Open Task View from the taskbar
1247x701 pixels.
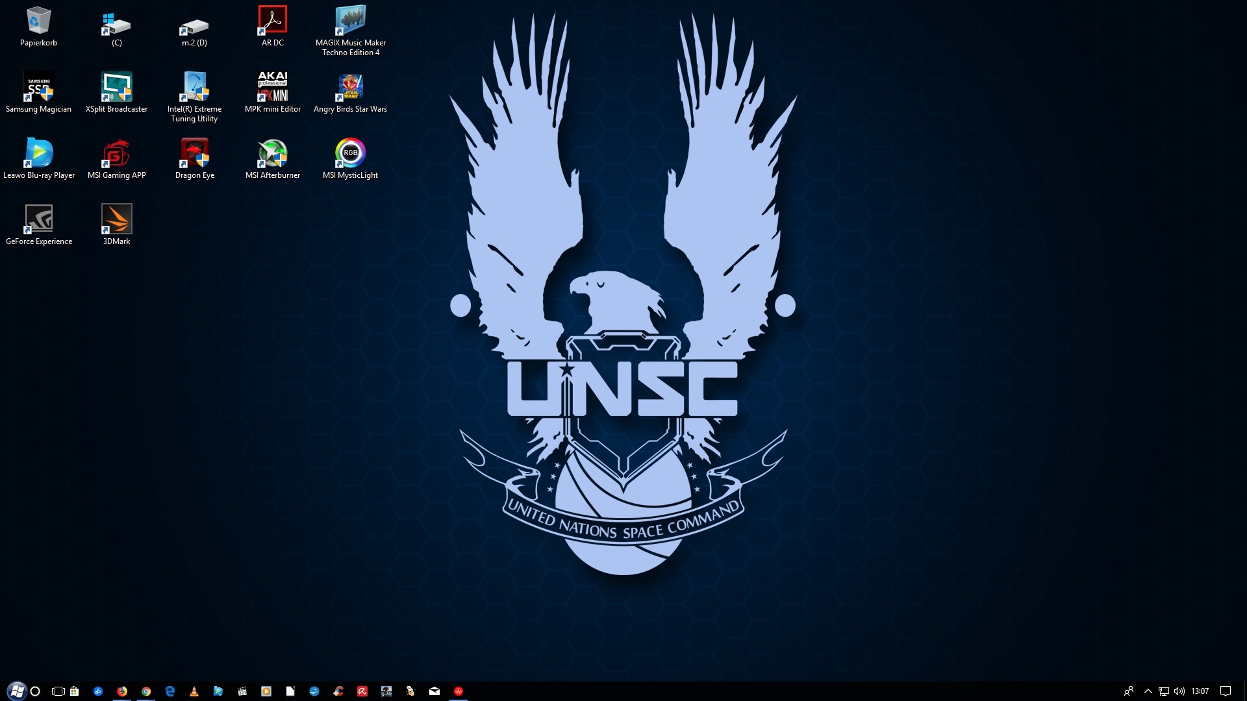pos(58,691)
